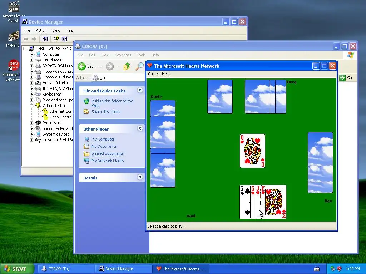Viewport: 366px width, 274px height.
Task: Open Shared Documents link
Action: [x=108, y=153]
